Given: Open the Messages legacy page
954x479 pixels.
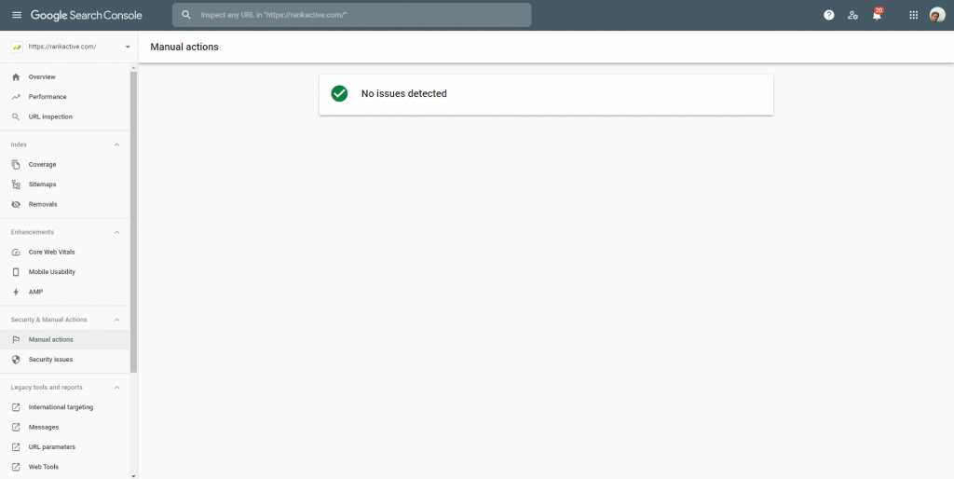Looking at the screenshot, I should pyautogui.click(x=64, y=427).
